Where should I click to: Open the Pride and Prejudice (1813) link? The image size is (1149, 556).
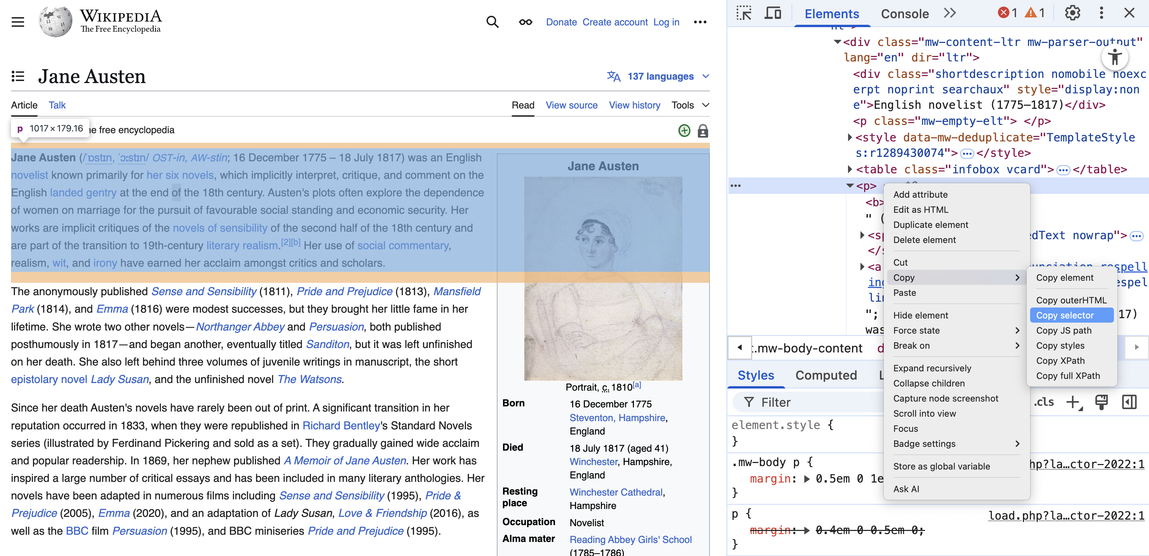coord(344,291)
